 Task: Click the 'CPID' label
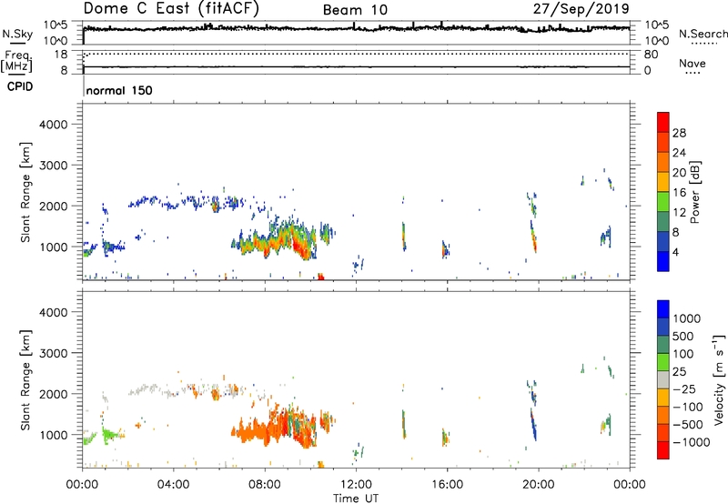pos(19,86)
